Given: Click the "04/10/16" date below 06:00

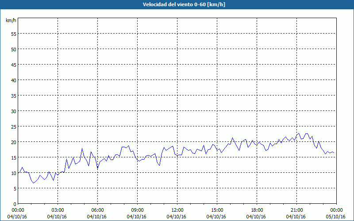Looking at the screenshot, I should coord(96,217).
